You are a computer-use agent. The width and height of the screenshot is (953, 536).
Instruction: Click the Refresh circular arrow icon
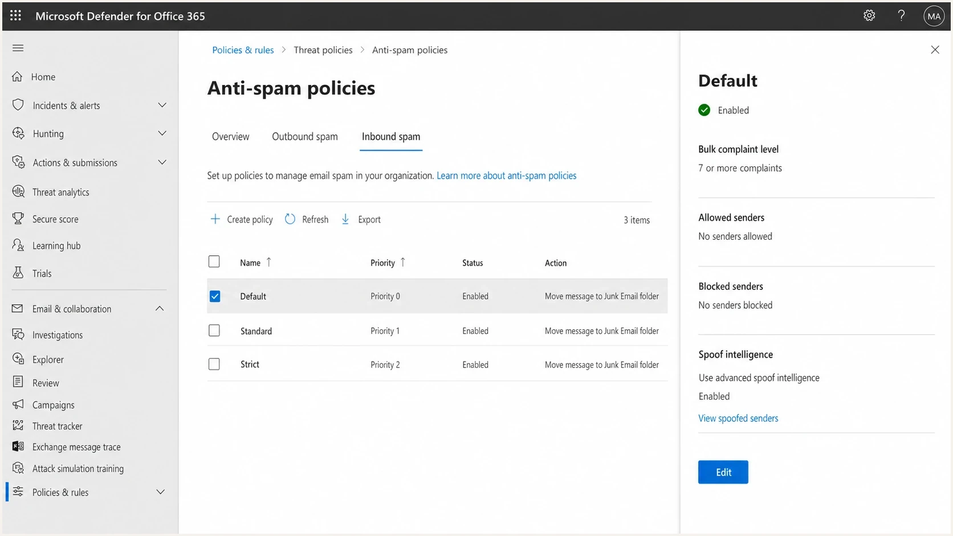pos(290,219)
